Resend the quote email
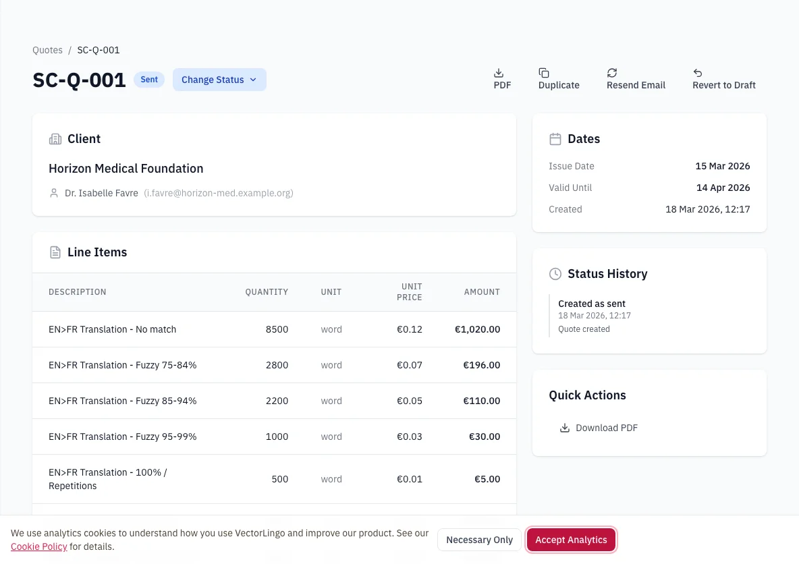 636,79
